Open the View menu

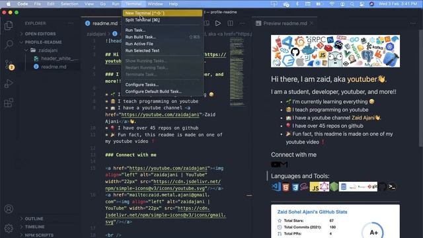point(89,4)
